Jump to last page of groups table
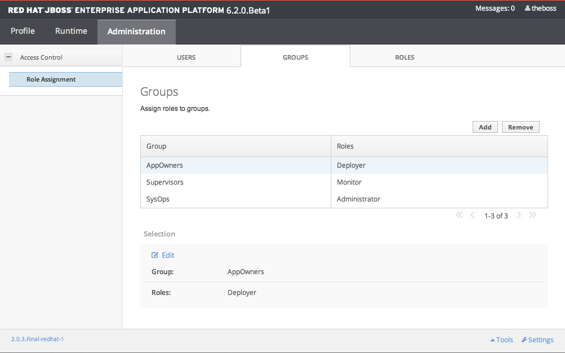This screenshot has height=353, width=565. point(532,215)
